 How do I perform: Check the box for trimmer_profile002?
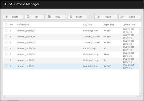click(6, 60)
